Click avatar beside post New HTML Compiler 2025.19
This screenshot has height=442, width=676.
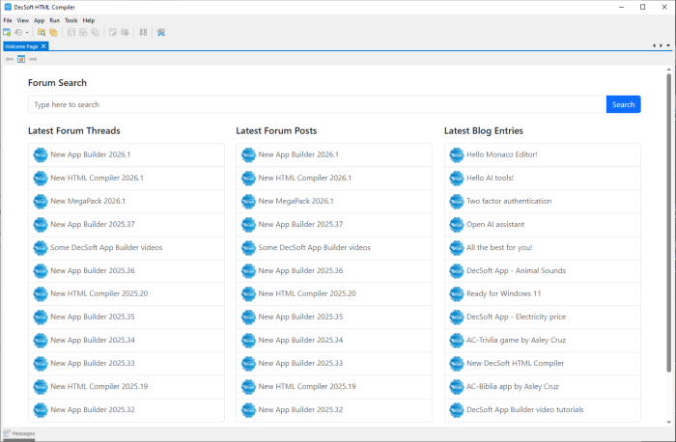tap(248, 387)
